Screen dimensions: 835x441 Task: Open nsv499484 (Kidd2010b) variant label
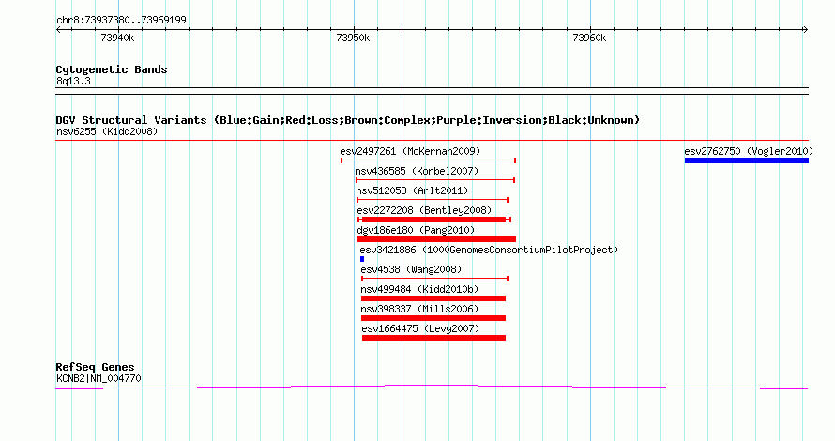(x=419, y=289)
